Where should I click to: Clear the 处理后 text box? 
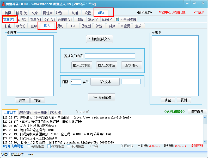[x=168, y=100]
